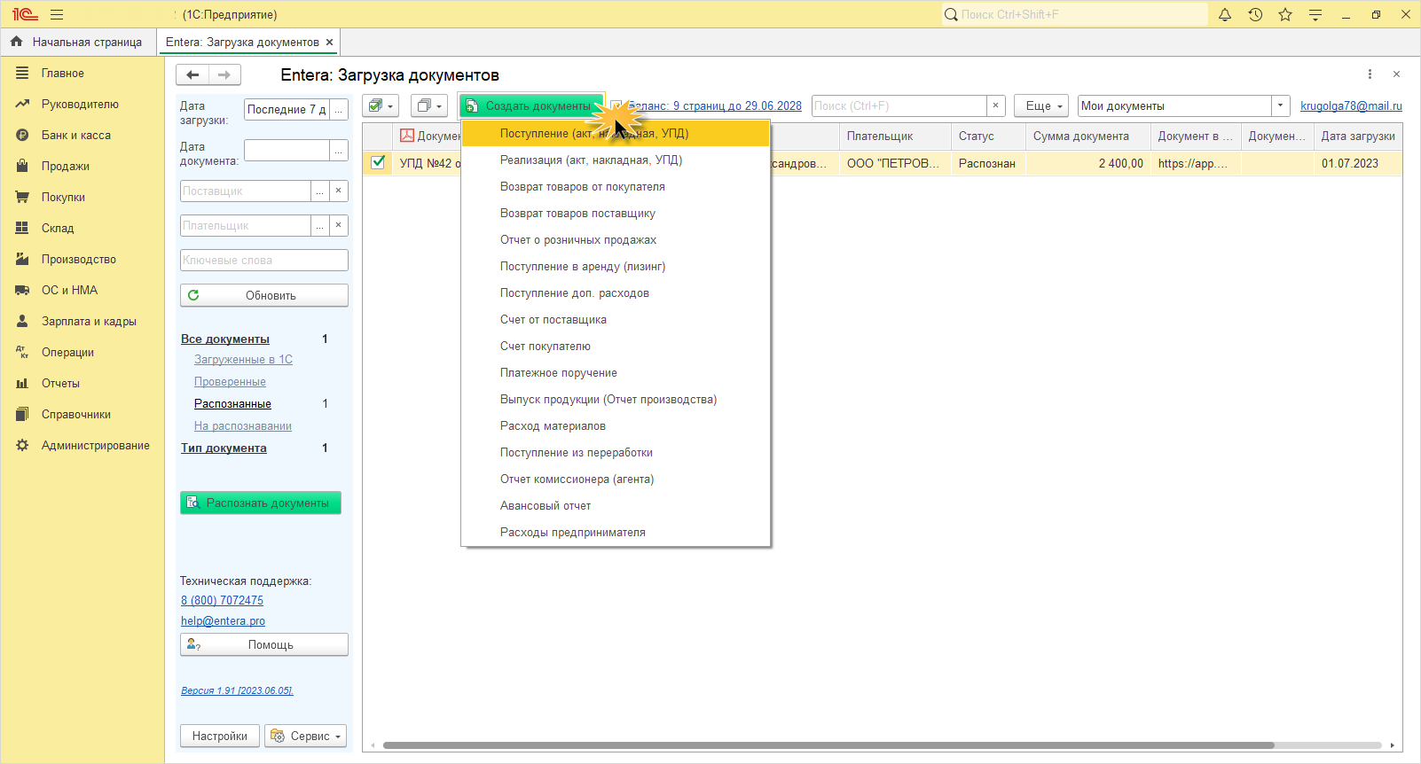The image size is (1421, 764).
Task: Switch to the Начальная страница tab
Action: pos(77,43)
